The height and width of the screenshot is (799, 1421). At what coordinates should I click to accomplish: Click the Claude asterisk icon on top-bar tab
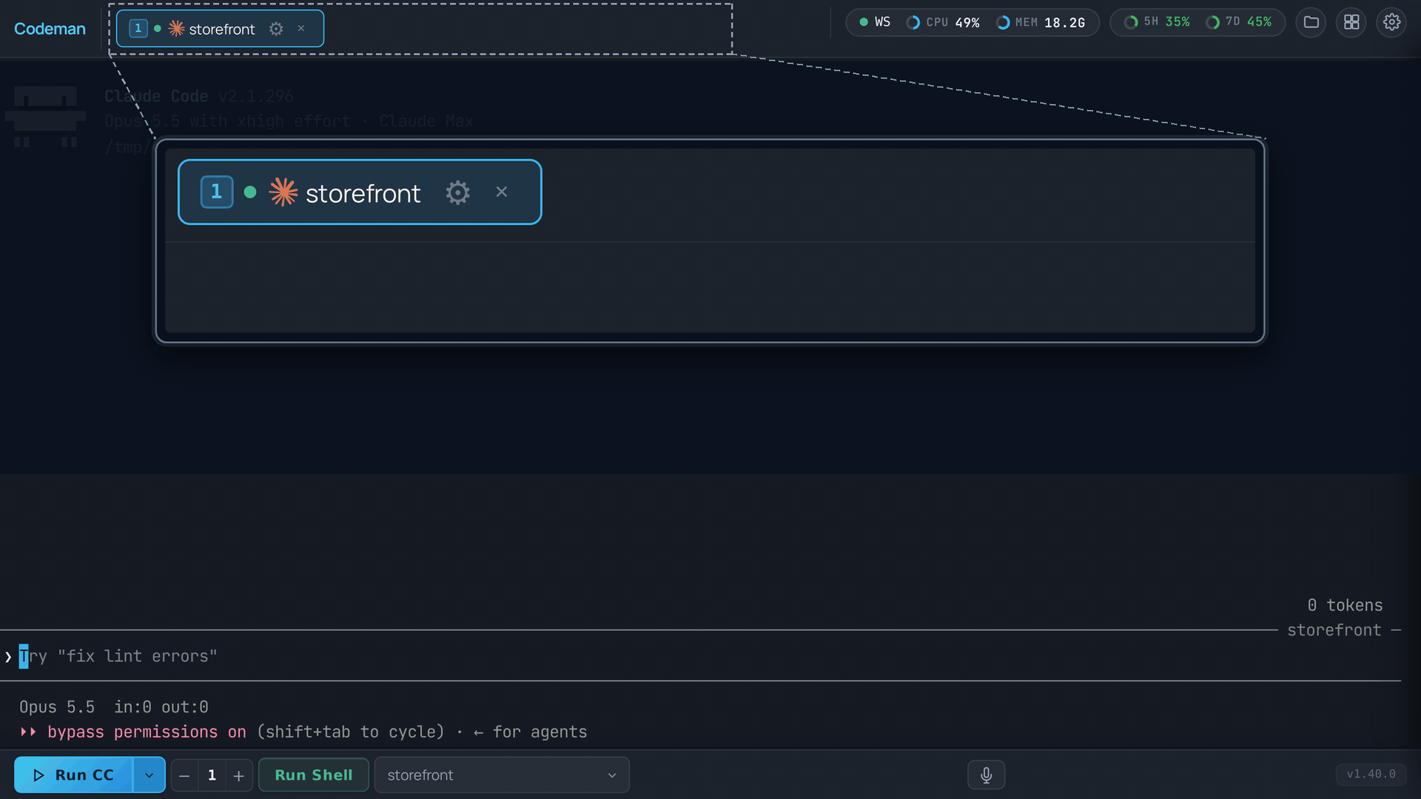pyautogui.click(x=176, y=29)
